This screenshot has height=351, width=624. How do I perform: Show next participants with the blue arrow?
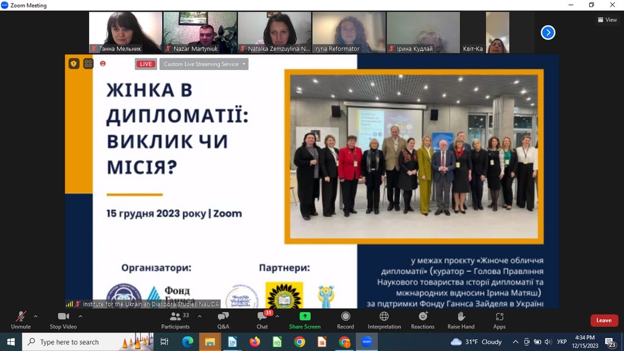click(548, 32)
